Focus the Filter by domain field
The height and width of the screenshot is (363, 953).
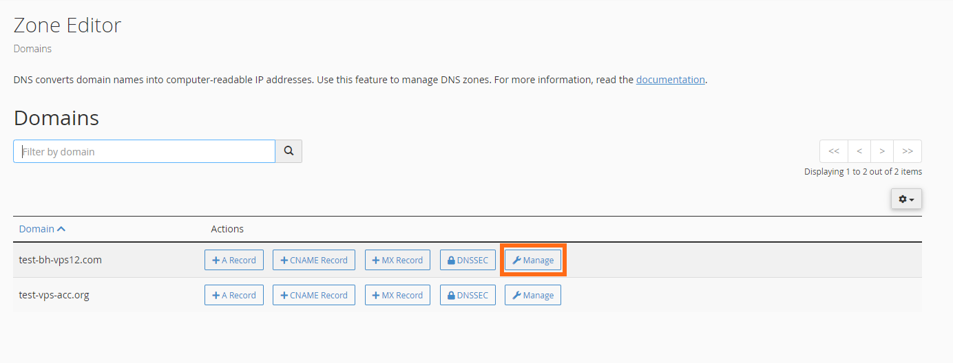145,151
